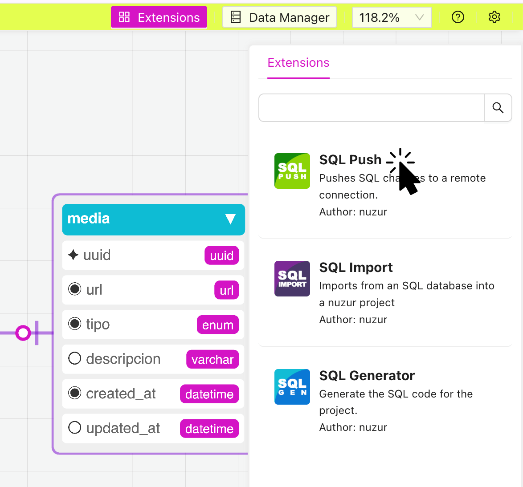
Task: Focus the extensions search input field
Action: pos(371,108)
